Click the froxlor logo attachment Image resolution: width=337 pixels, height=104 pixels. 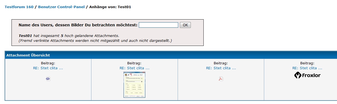pos(307,75)
